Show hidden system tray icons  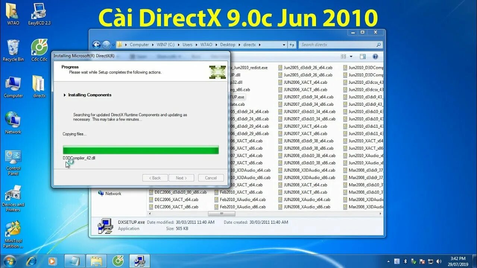388,261
